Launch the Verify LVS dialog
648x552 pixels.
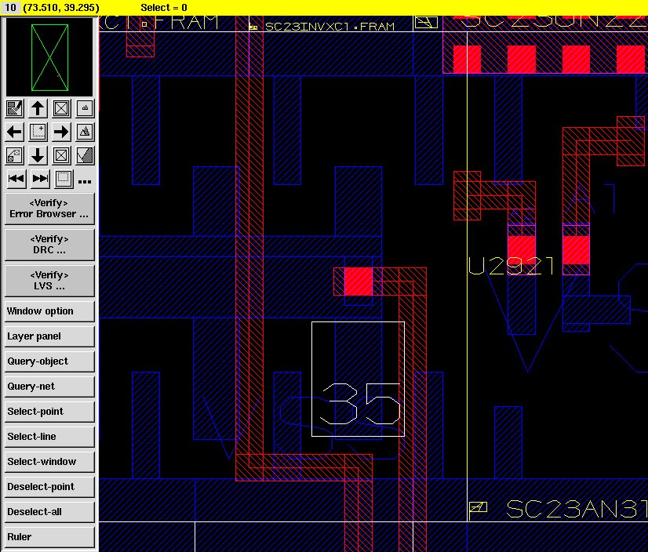(x=49, y=281)
